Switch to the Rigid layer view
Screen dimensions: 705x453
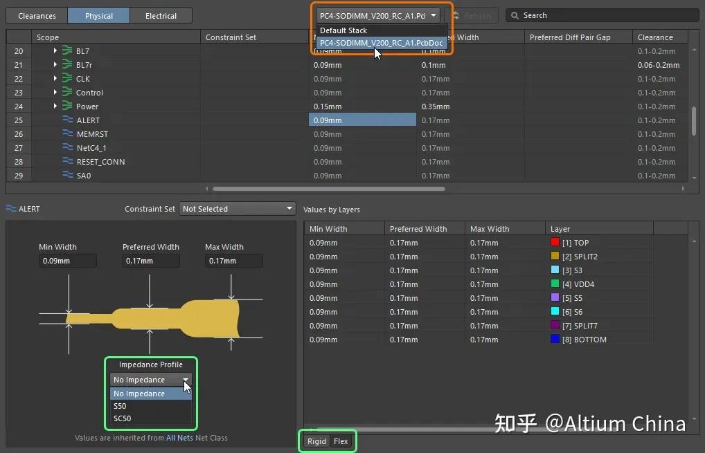pos(316,441)
